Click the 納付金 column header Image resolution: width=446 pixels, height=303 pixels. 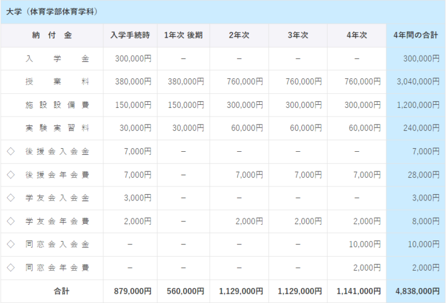click(x=52, y=35)
